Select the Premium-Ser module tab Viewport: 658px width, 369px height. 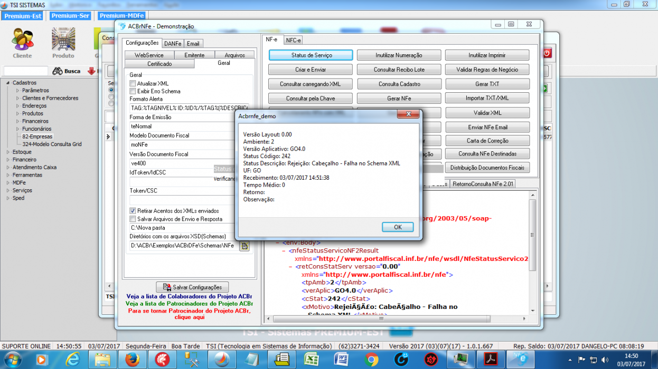70,16
